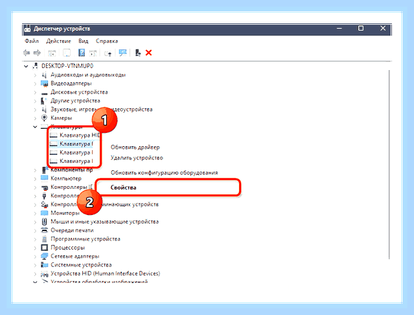Click the add legacy hardware toolbar icon
414x315 pixels.
138,53
